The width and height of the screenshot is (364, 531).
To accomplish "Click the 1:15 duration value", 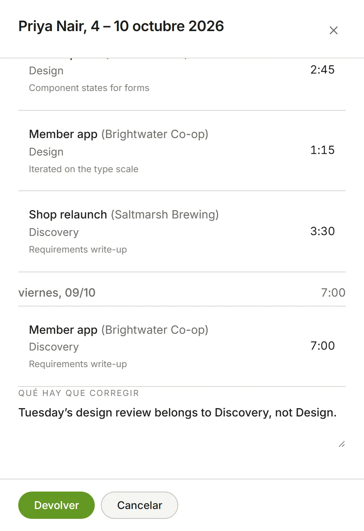I will pyautogui.click(x=322, y=150).
